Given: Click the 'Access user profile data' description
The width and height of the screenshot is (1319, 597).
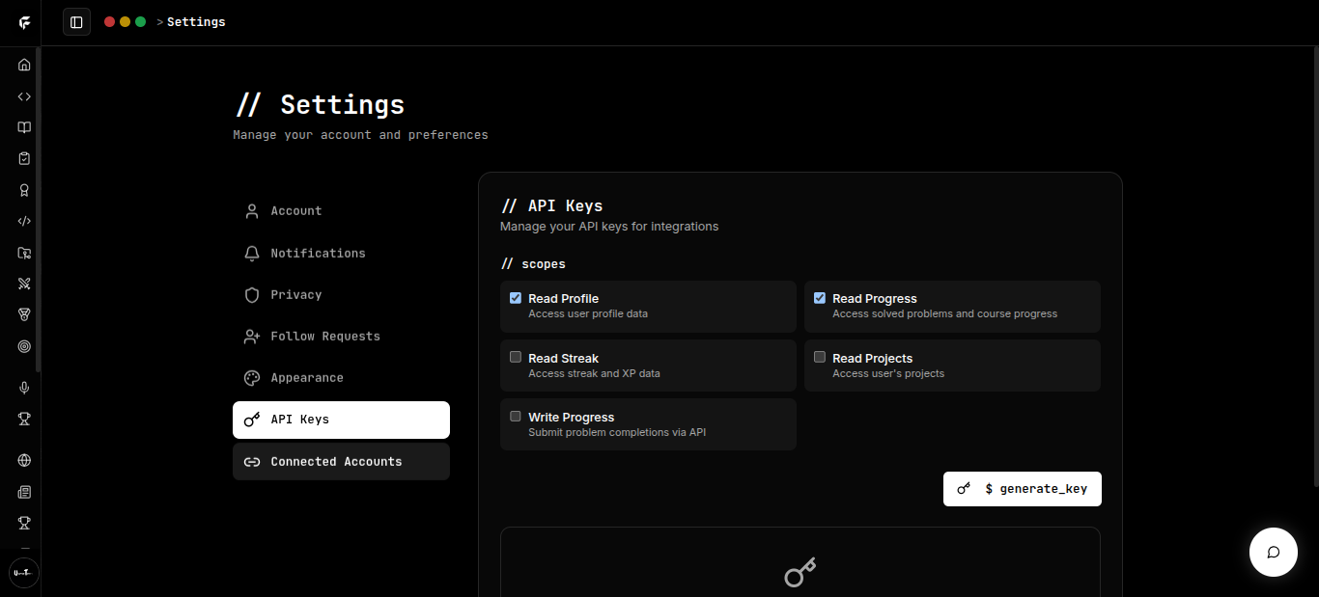Looking at the screenshot, I should (588, 314).
